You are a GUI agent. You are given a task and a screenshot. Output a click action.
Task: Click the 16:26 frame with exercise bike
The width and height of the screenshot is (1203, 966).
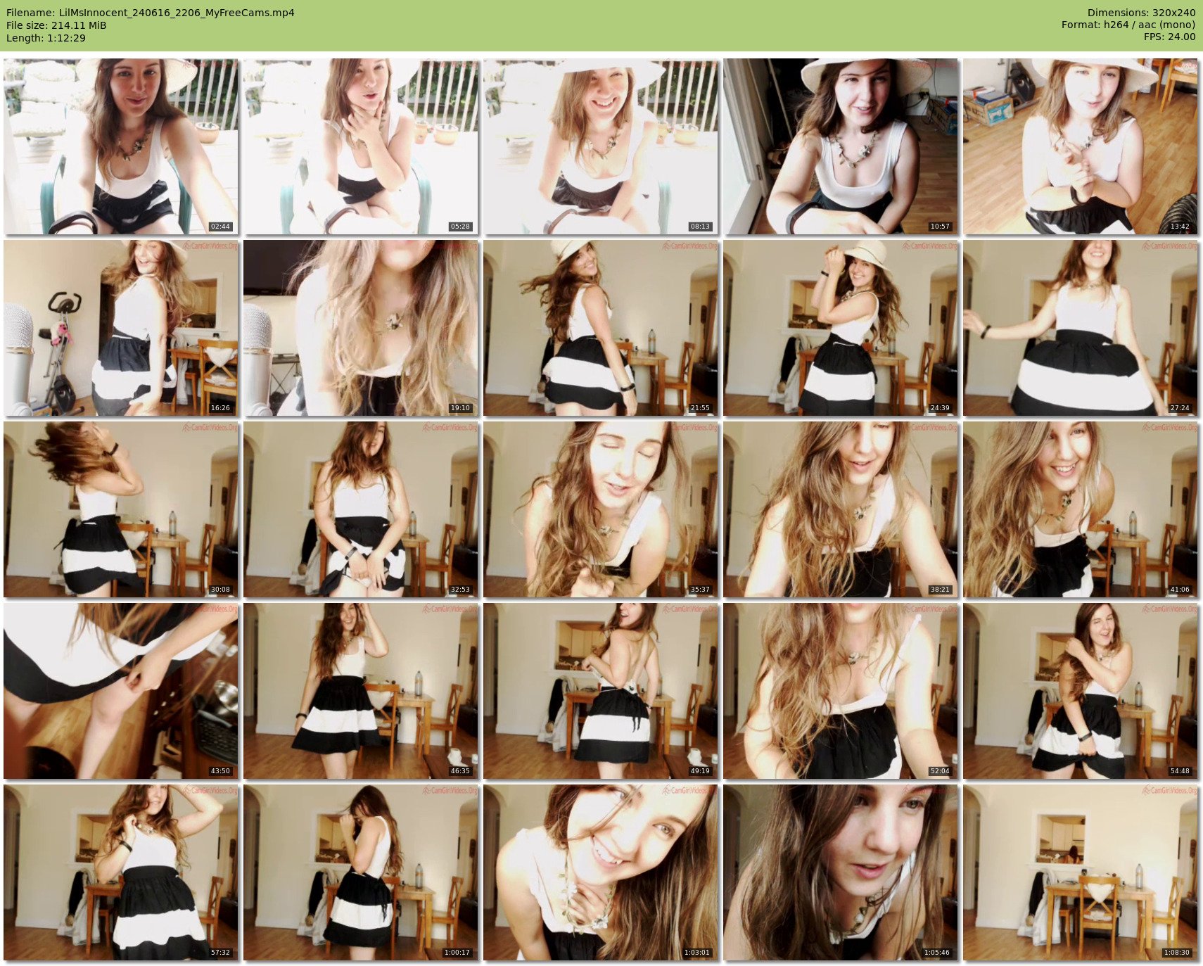click(121, 328)
